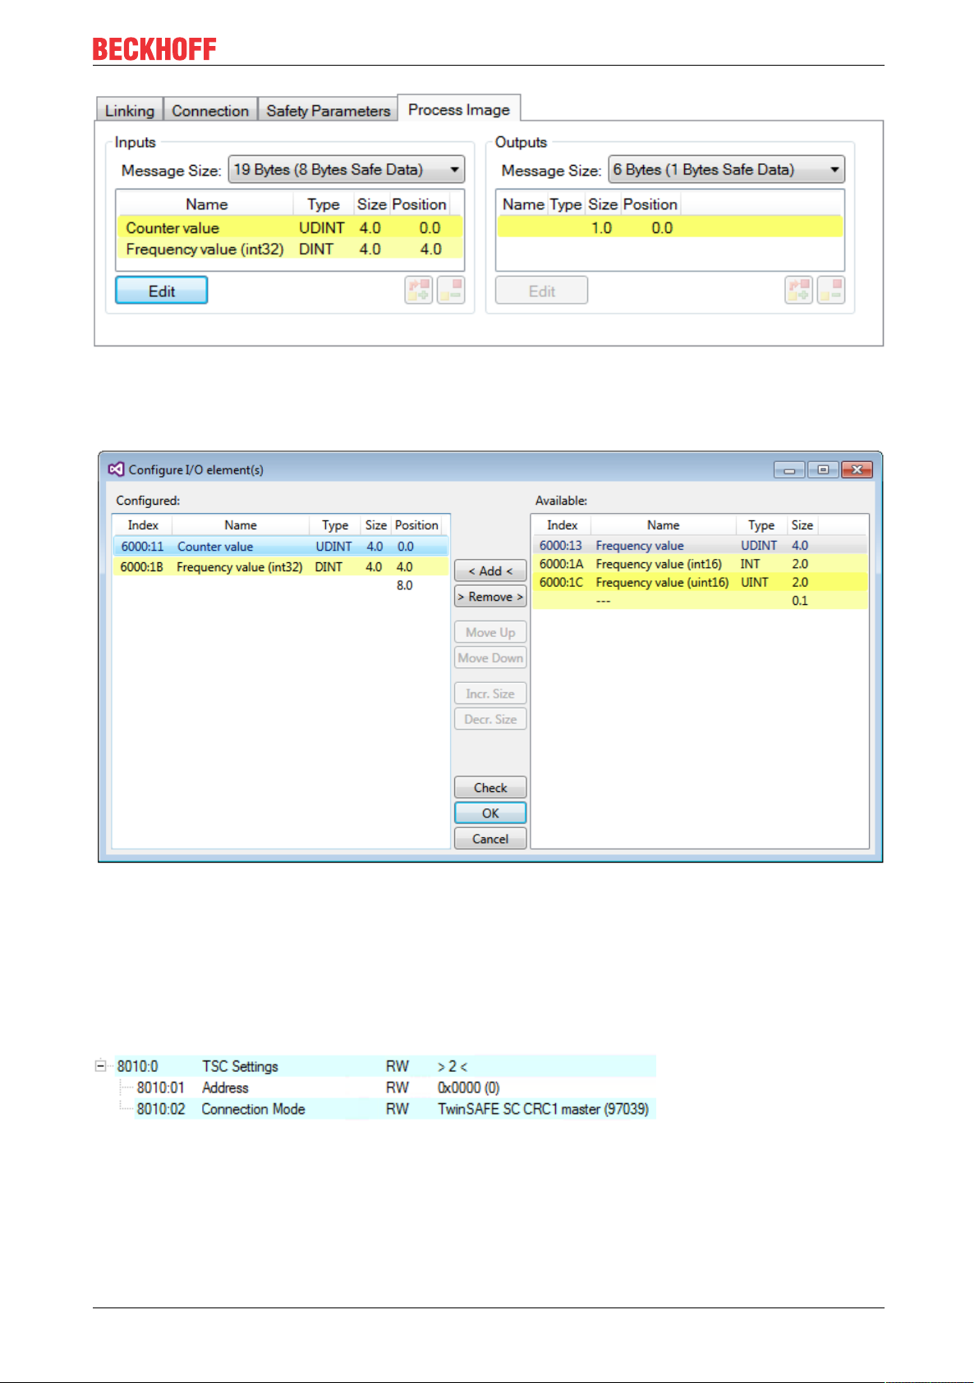This screenshot has width=979, height=1383.
Task: Switch to the Connection tab
Action: (210, 111)
